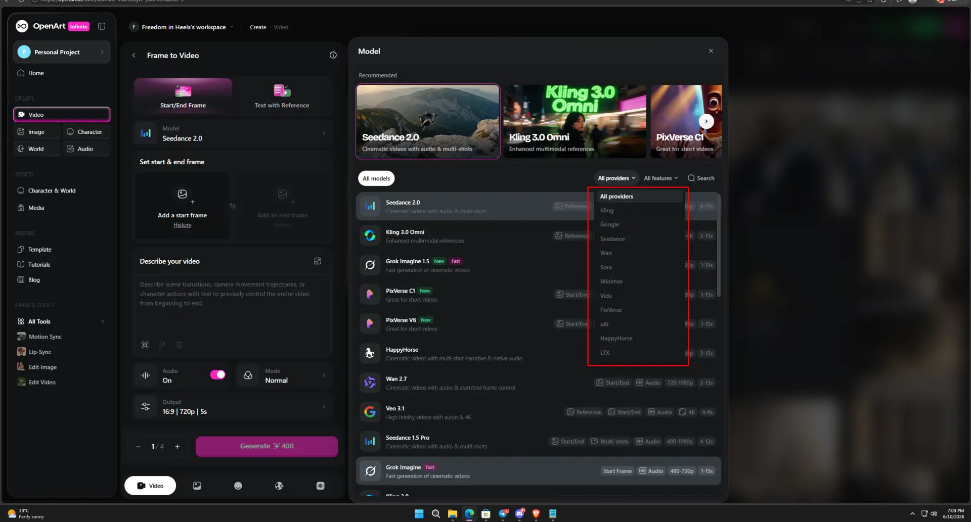The height and width of the screenshot is (522, 971).
Task: Open Discord from the taskbar
Action: click(x=519, y=514)
